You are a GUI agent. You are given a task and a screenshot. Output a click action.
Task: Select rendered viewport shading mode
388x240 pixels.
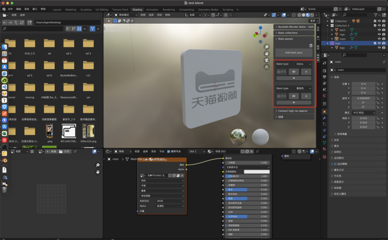312,15
